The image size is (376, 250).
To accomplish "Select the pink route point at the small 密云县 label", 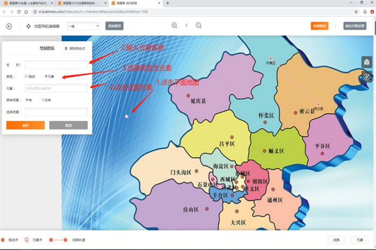I will click(x=318, y=104).
